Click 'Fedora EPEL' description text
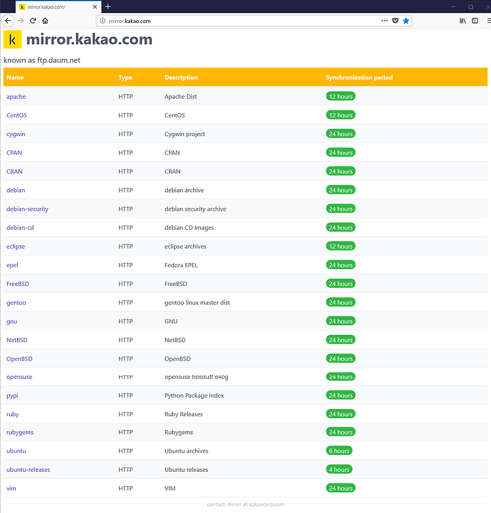 click(x=181, y=266)
